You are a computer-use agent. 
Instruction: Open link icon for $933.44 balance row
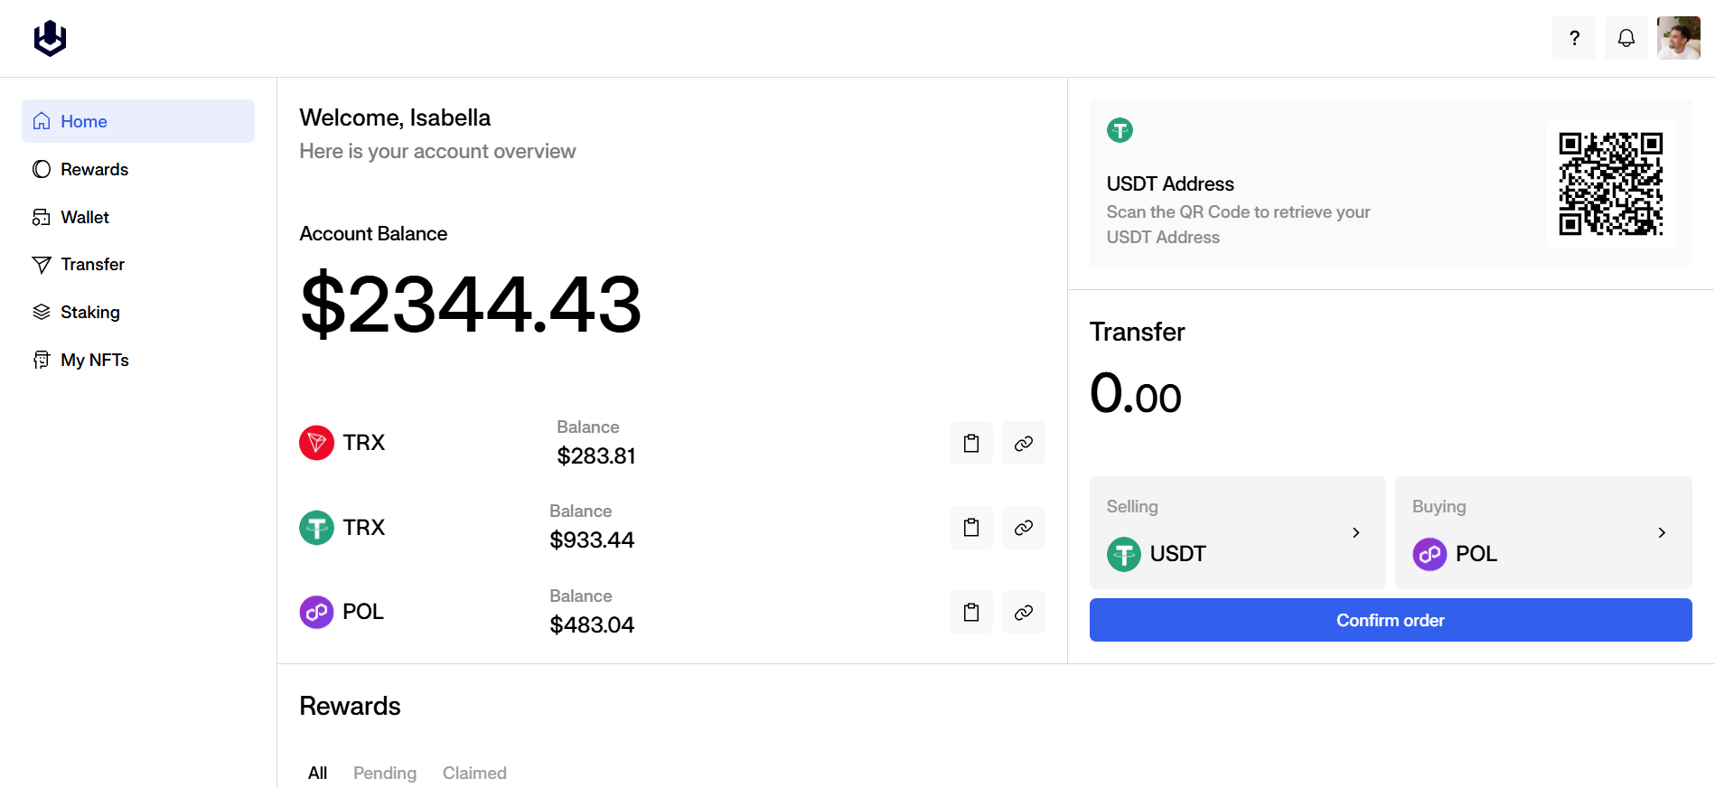1023,528
